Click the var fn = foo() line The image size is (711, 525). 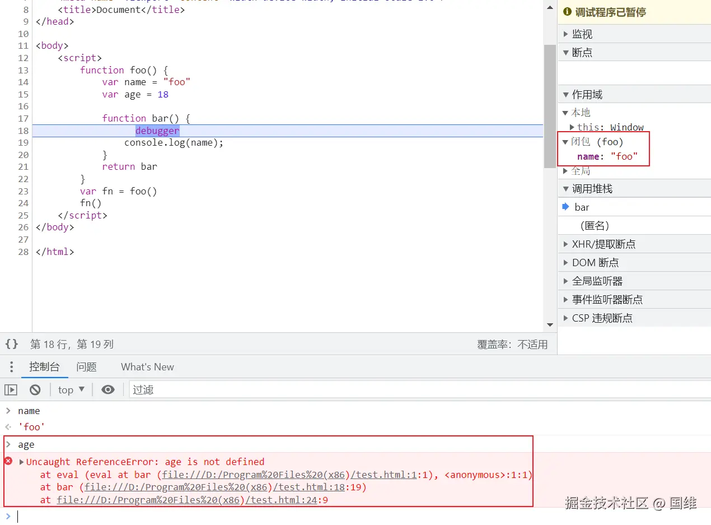(x=119, y=191)
